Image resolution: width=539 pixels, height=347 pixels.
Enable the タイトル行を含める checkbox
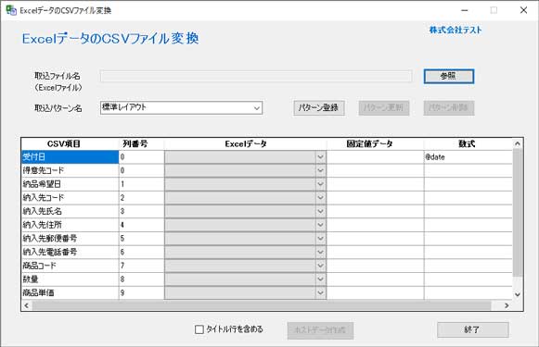199,329
